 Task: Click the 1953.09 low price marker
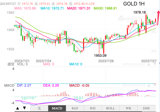(100, 56)
